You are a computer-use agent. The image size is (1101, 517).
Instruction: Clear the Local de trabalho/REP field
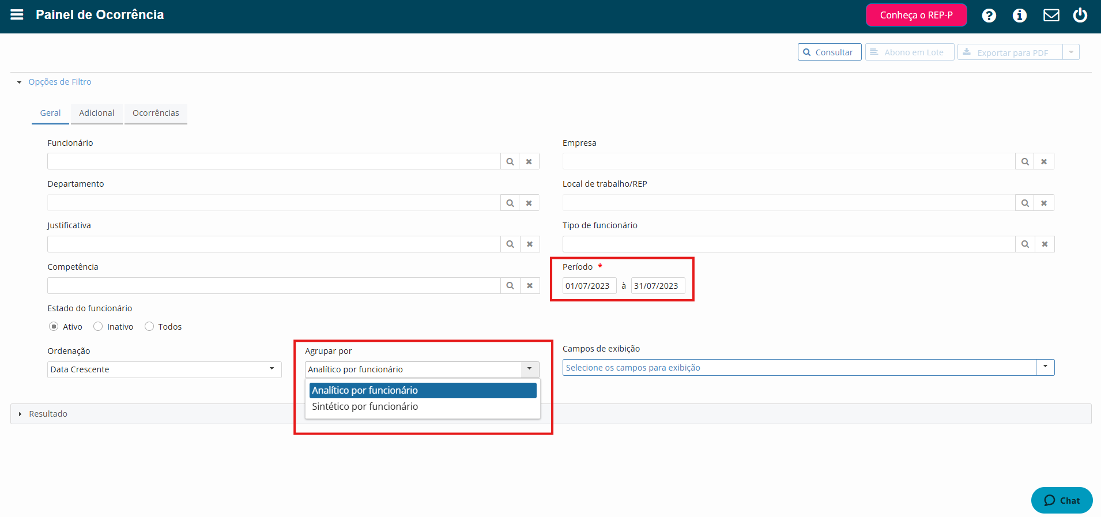click(1044, 203)
